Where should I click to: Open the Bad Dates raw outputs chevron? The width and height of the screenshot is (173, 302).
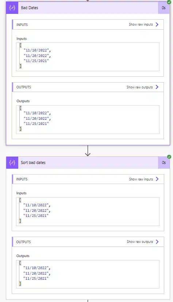pos(157,87)
